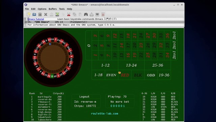Search using the binoculars icon
This screenshot has width=216, height=122.
tap(86, 14)
